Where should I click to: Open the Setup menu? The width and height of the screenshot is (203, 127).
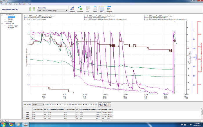15,4
